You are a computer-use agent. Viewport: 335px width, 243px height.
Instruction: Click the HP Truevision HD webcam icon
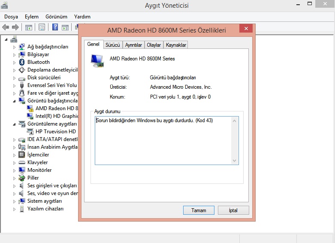[30, 132]
